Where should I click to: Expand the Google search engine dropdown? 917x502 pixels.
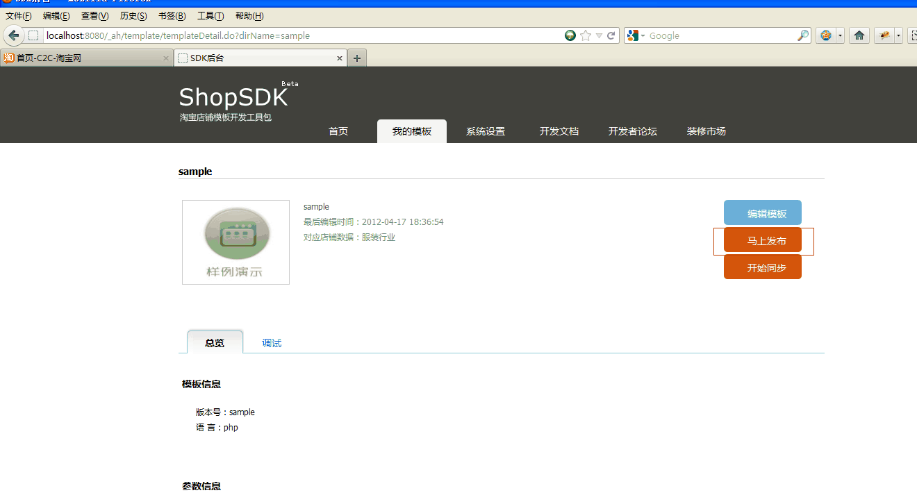coord(636,35)
